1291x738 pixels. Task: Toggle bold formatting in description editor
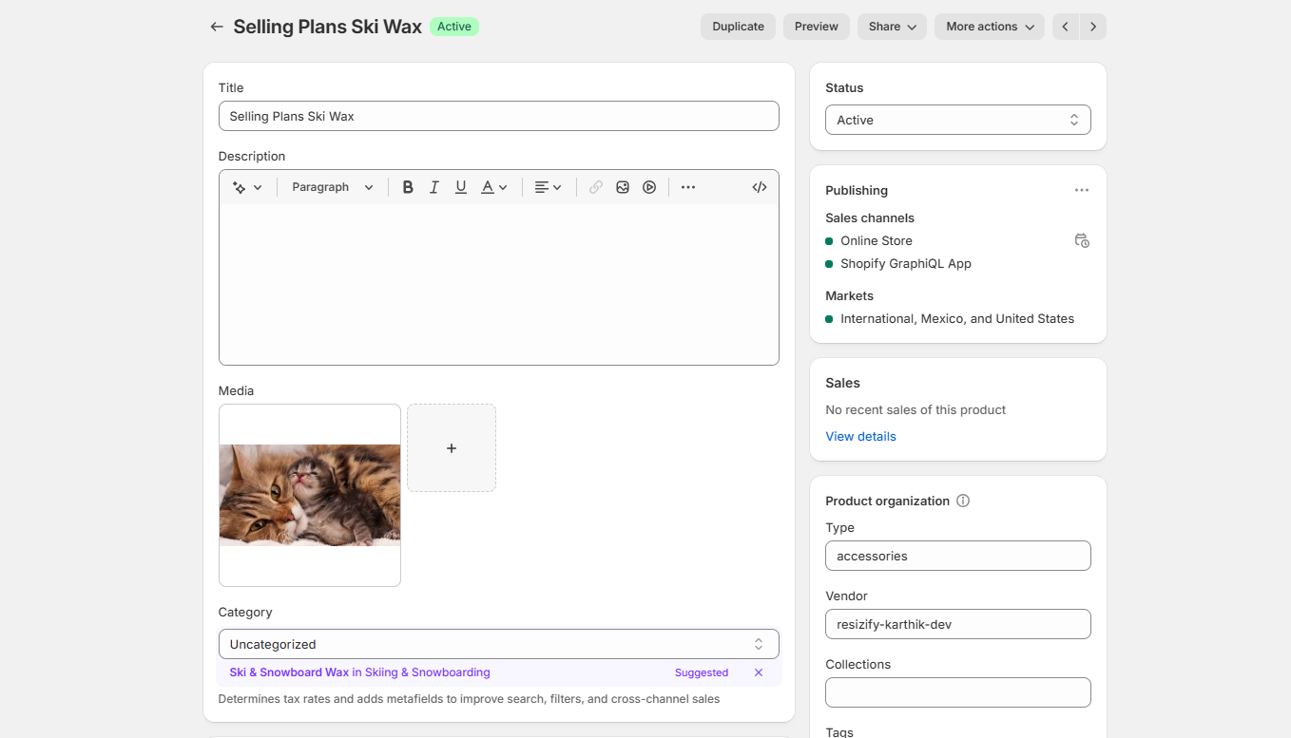coord(408,187)
